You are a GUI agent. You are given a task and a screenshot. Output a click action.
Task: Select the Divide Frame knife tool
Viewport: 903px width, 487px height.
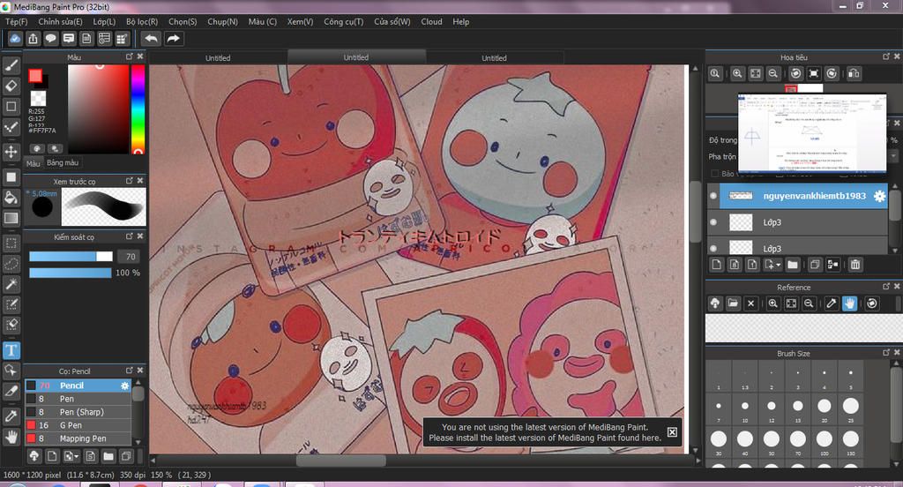pyautogui.click(x=11, y=391)
